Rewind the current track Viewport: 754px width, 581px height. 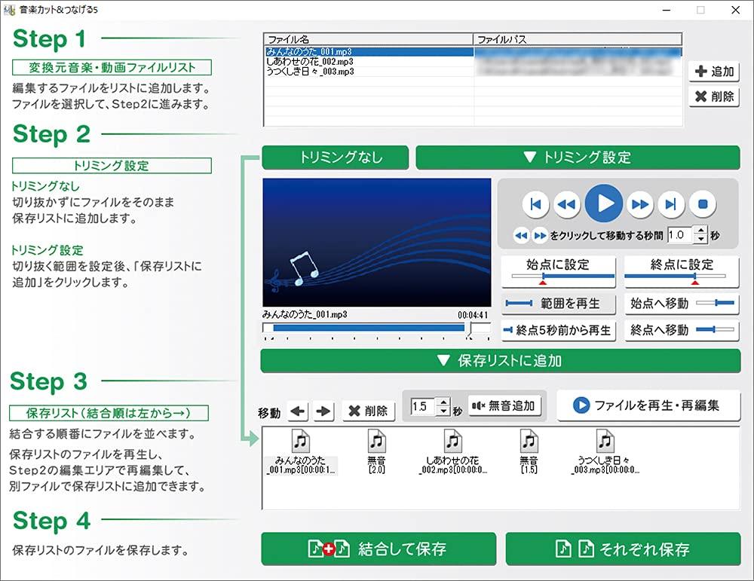(568, 203)
